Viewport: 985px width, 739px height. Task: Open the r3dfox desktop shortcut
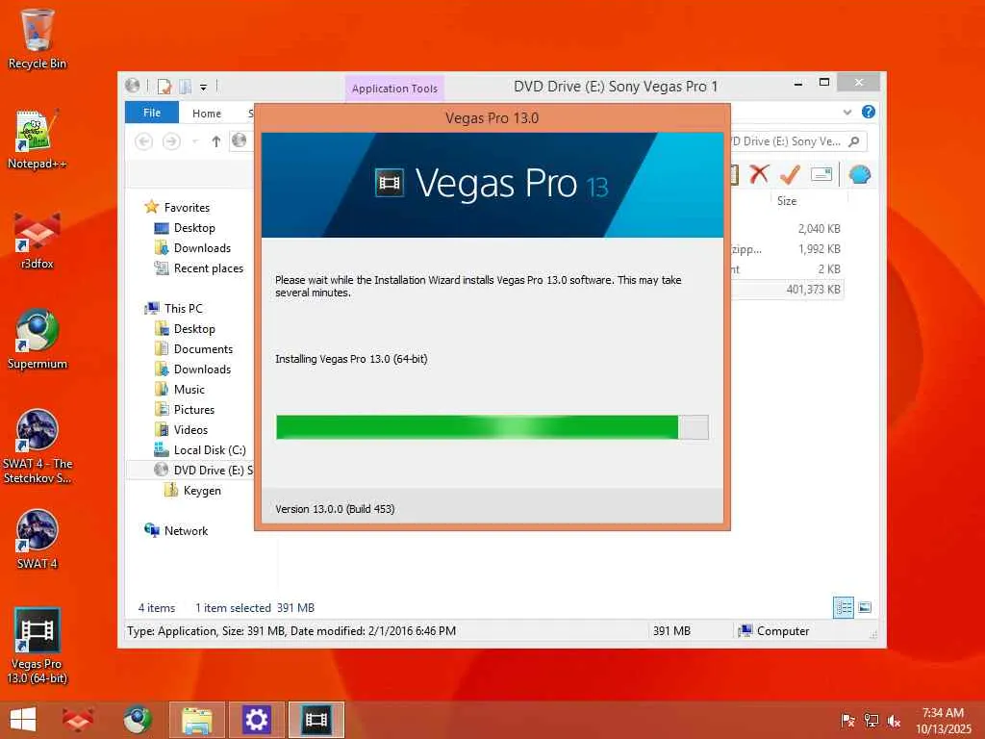pyautogui.click(x=38, y=240)
